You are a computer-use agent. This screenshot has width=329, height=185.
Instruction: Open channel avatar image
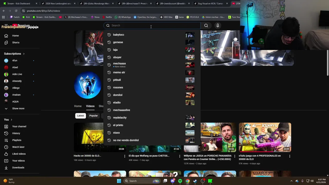point(88,85)
